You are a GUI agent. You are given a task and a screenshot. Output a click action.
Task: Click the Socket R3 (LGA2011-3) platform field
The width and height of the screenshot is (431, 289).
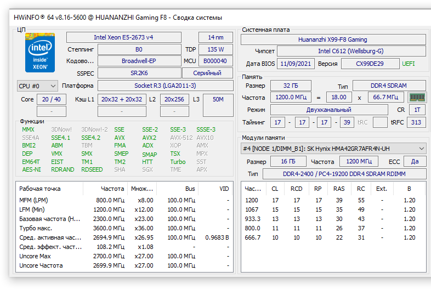(166, 86)
